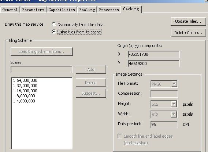Viewport: 208px width, 152px height.
Task: Select the Pooling tab
Action: 87,10
